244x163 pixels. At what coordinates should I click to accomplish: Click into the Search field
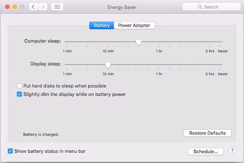[x=214, y=7]
